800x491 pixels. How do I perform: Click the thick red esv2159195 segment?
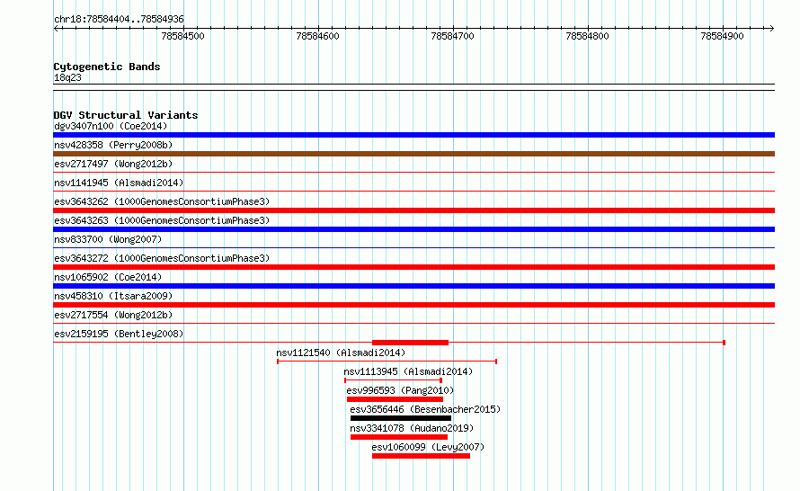click(410, 343)
